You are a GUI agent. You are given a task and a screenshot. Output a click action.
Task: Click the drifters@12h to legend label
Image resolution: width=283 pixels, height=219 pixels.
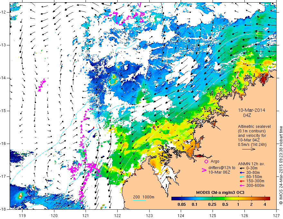tap(222, 168)
